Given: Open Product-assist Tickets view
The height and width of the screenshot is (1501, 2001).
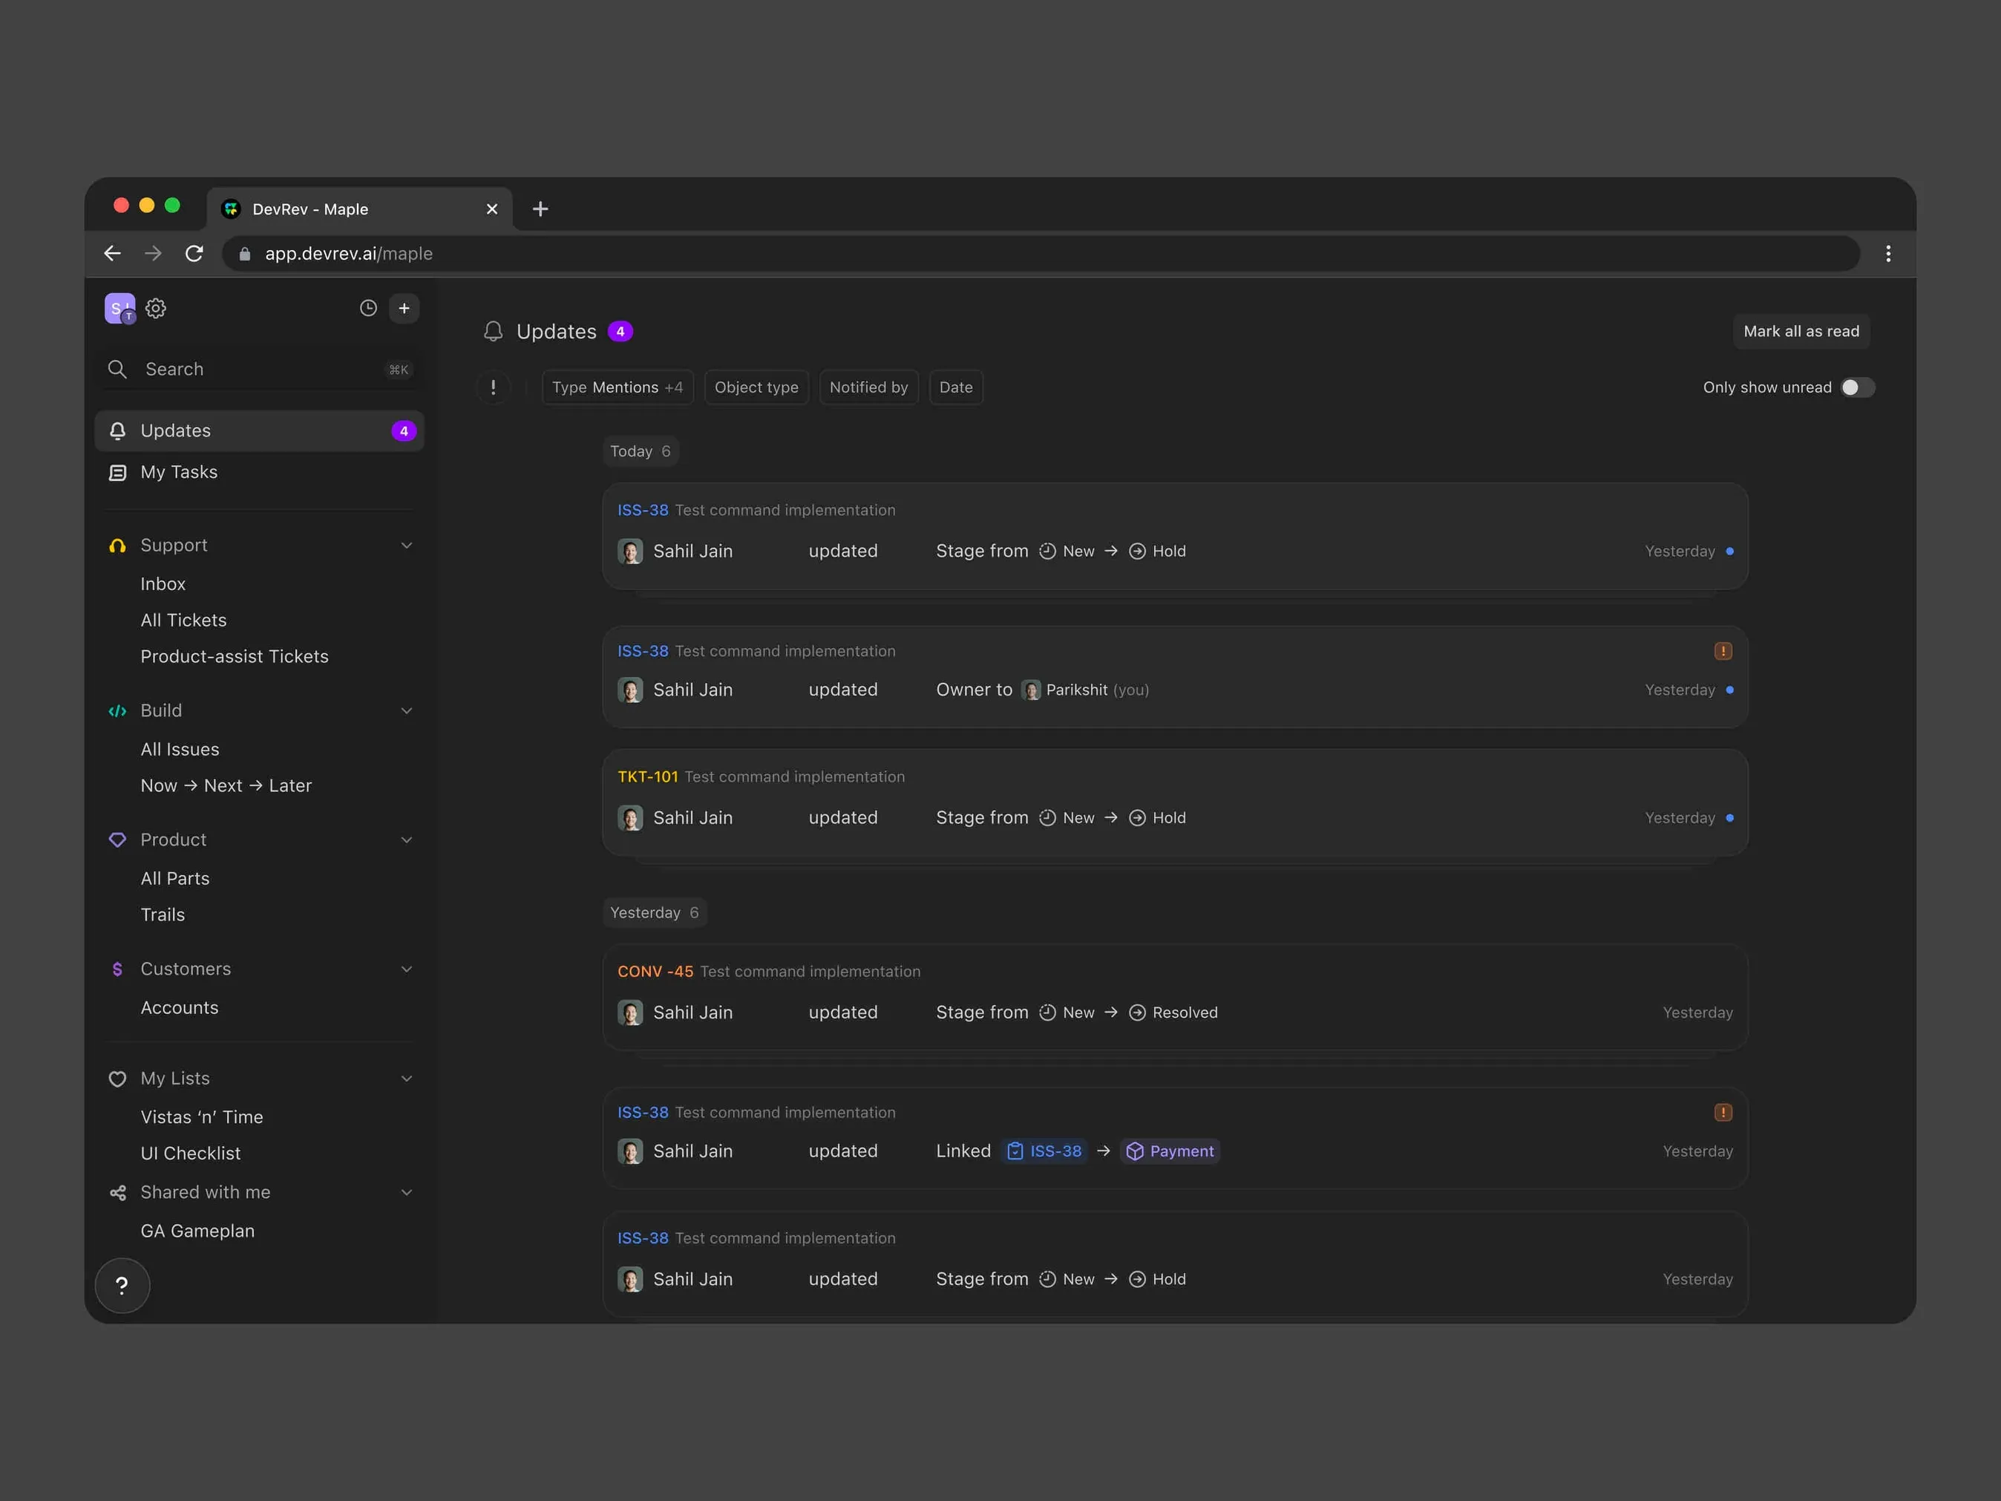Looking at the screenshot, I should click(x=235, y=657).
